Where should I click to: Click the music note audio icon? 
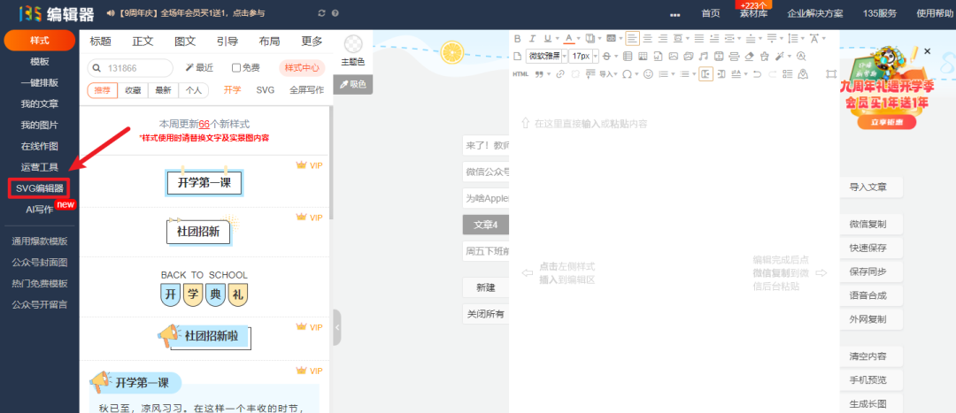704,56
